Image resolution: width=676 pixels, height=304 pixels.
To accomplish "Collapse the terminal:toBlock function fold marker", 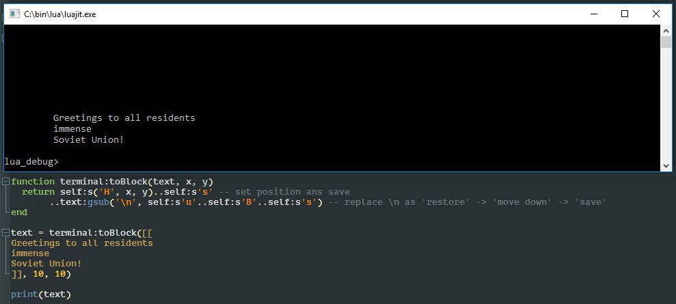I will [x=5, y=182].
